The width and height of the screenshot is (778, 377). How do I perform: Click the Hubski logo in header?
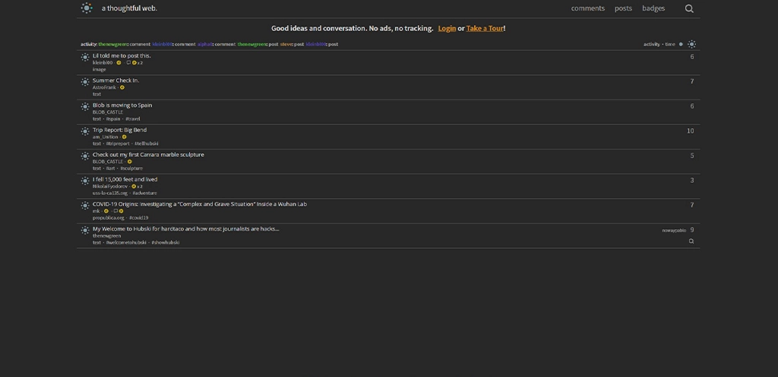tap(87, 8)
